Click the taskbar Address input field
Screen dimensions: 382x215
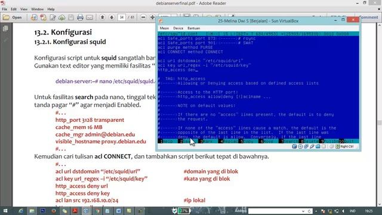coord(275,211)
